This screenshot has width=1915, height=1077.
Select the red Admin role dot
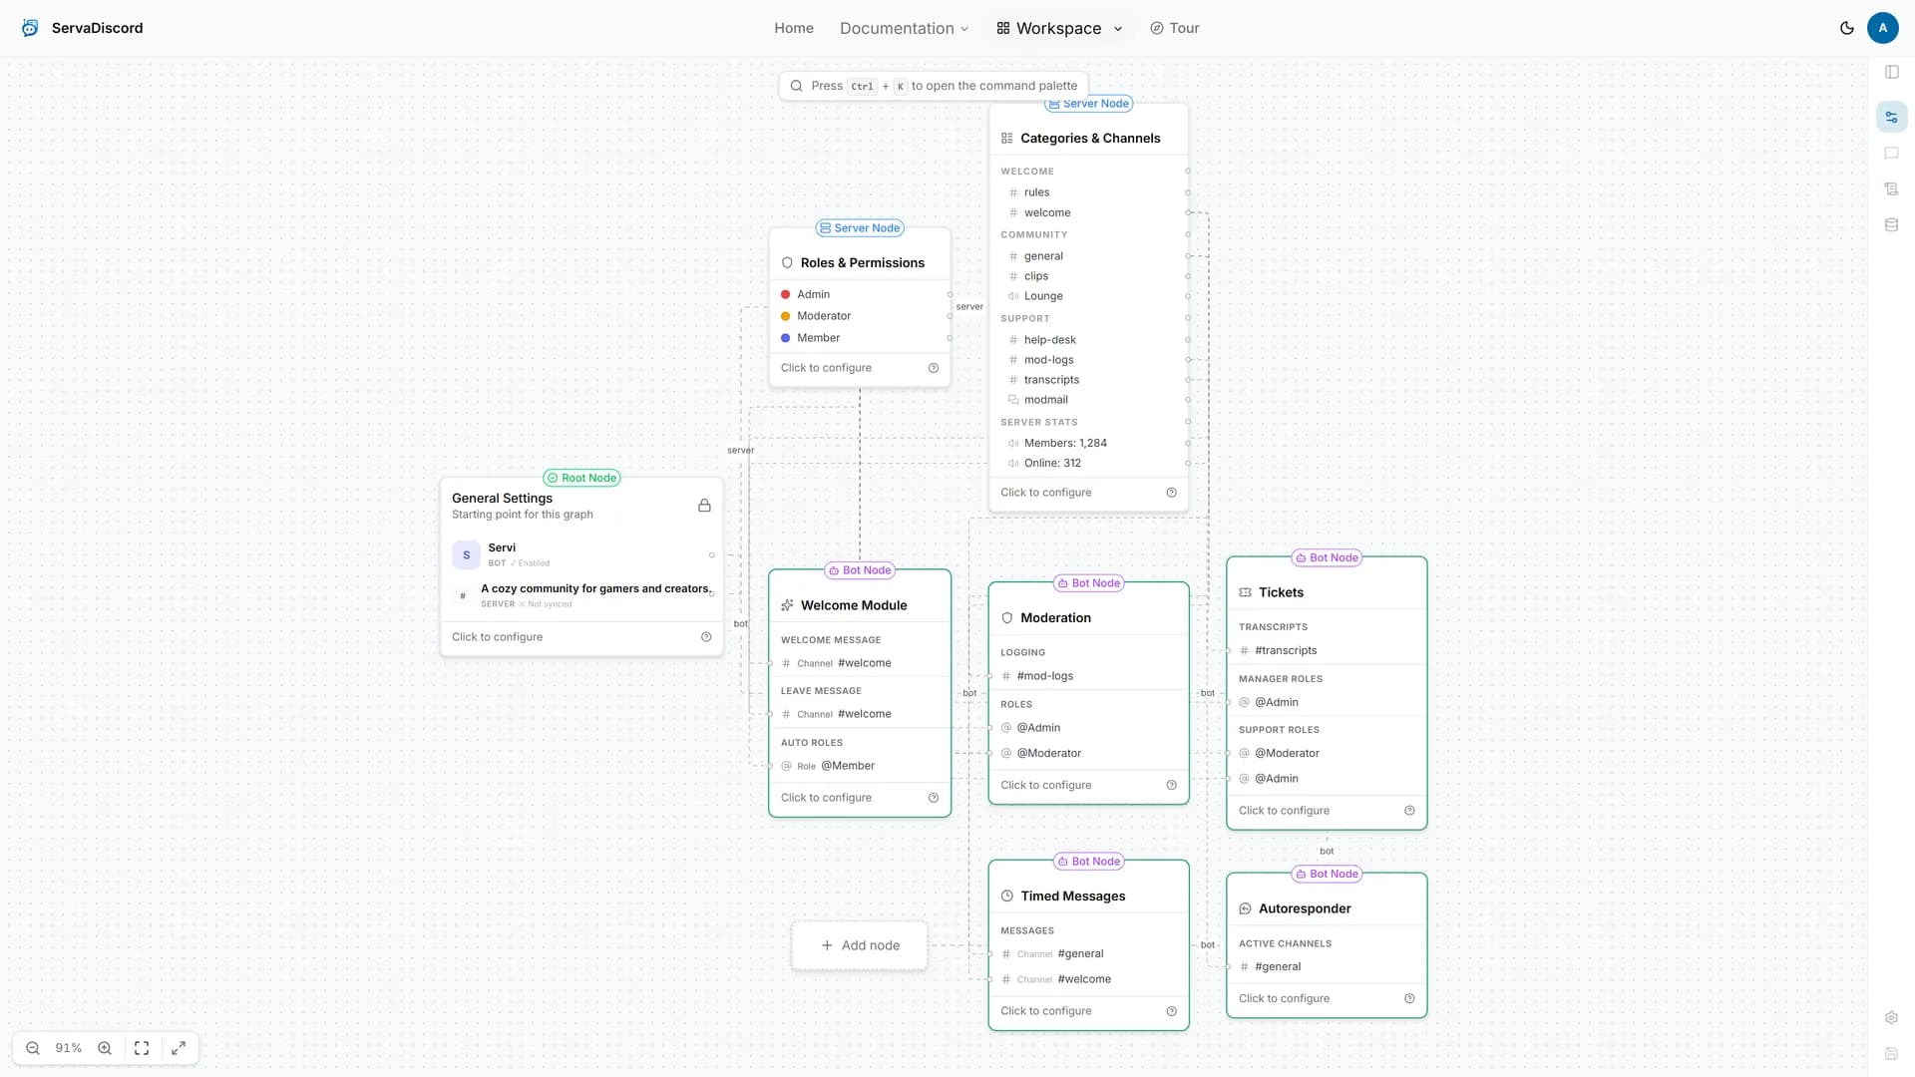(786, 294)
